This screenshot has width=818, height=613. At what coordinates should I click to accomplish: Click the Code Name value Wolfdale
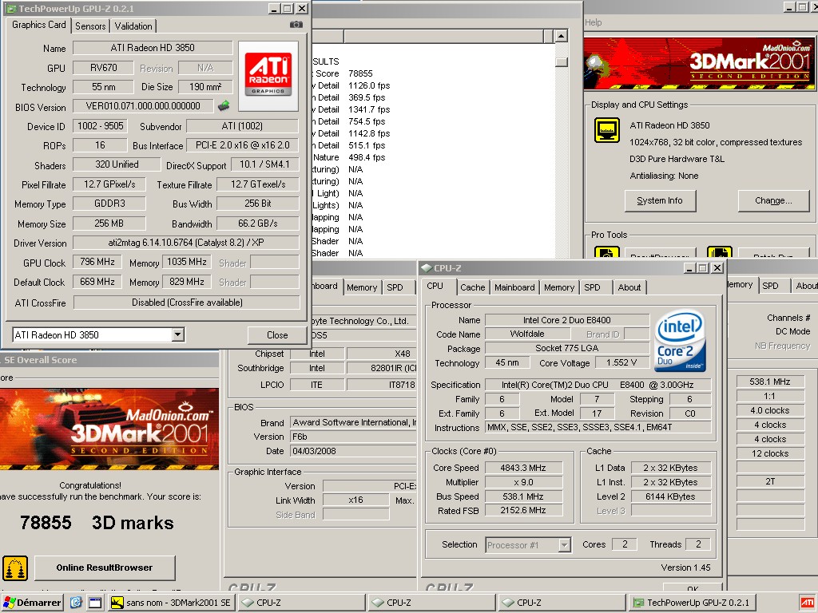527,334
